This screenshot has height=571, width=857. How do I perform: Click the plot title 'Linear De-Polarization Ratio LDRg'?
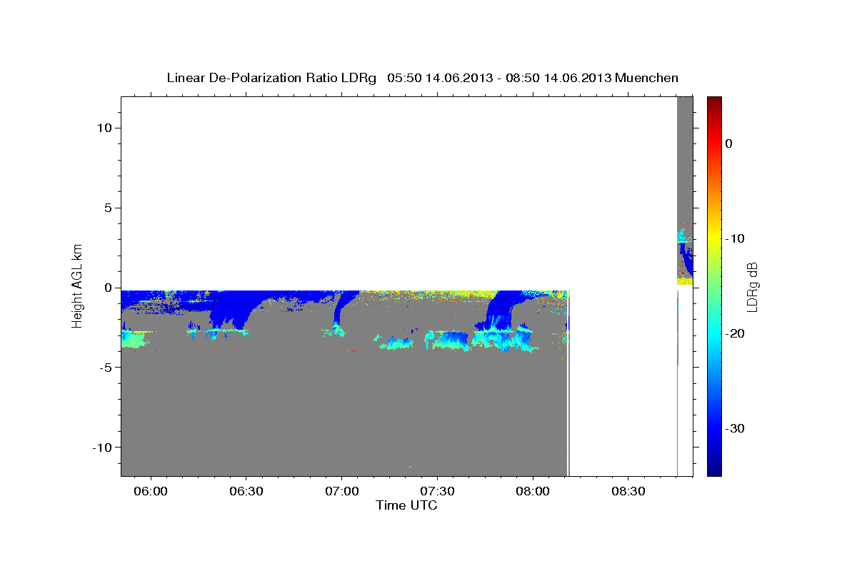(x=271, y=78)
